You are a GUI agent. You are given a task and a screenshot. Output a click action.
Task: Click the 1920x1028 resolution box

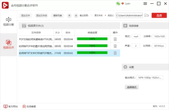[x=159, y=36]
